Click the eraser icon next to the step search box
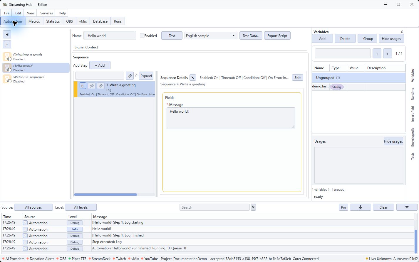This screenshot has height=262, width=419. (x=130, y=76)
